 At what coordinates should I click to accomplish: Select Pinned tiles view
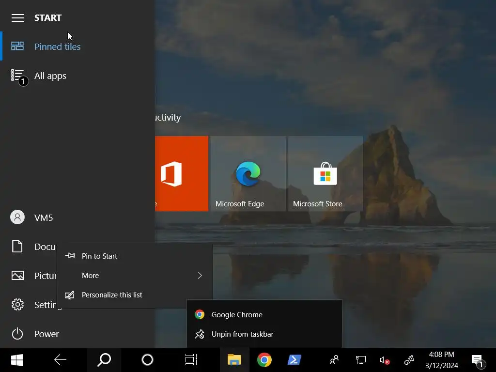(77, 46)
